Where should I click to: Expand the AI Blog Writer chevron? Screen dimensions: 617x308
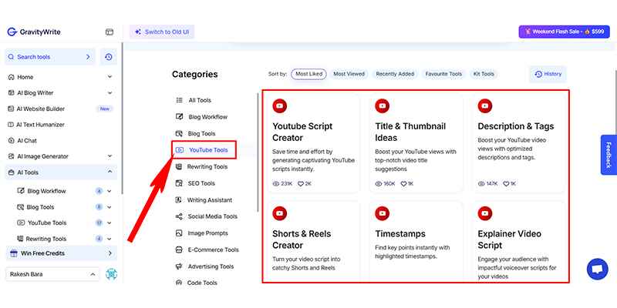coord(110,92)
